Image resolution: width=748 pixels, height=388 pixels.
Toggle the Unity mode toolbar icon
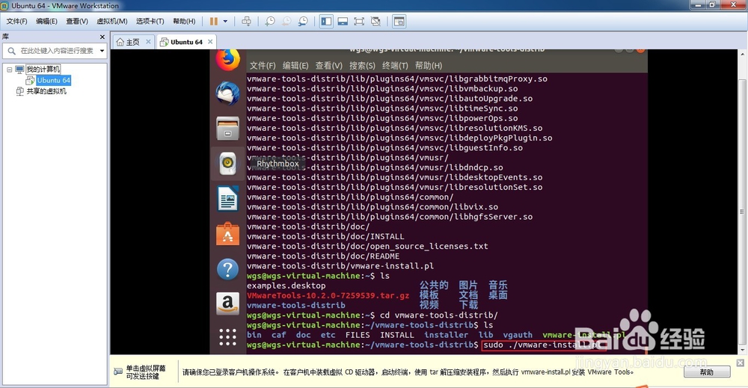[x=375, y=22]
